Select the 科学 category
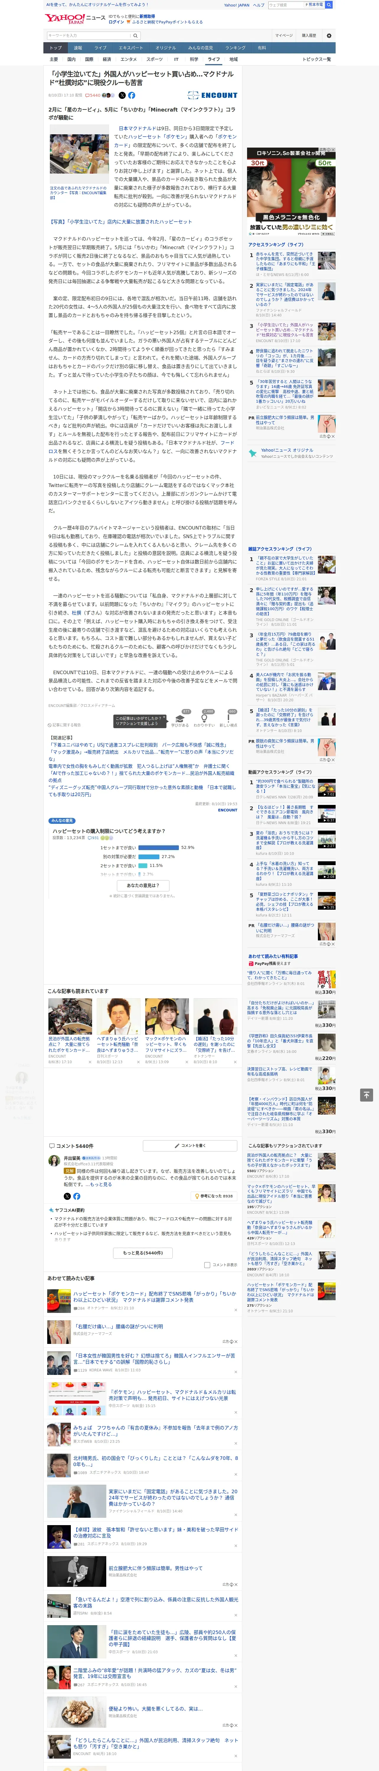Image resolution: width=379 pixels, height=1771 pixels. pos(194,59)
